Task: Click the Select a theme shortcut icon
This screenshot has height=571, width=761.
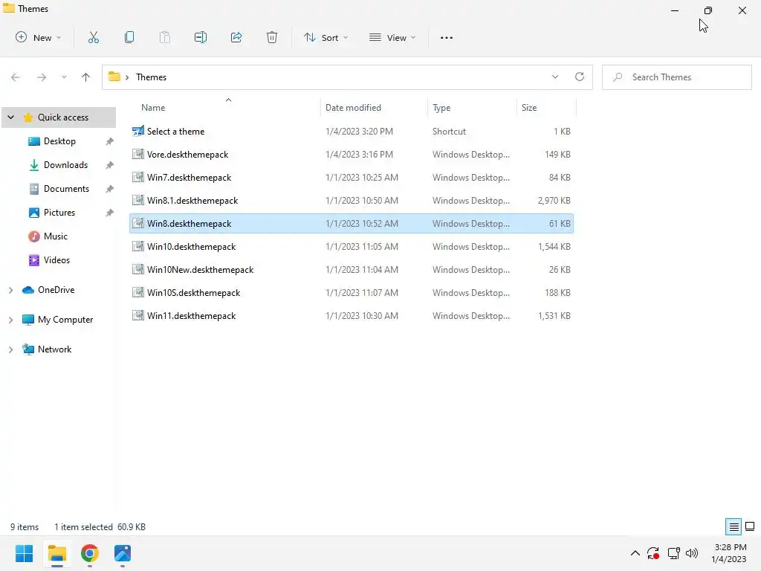Action: [138, 131]
